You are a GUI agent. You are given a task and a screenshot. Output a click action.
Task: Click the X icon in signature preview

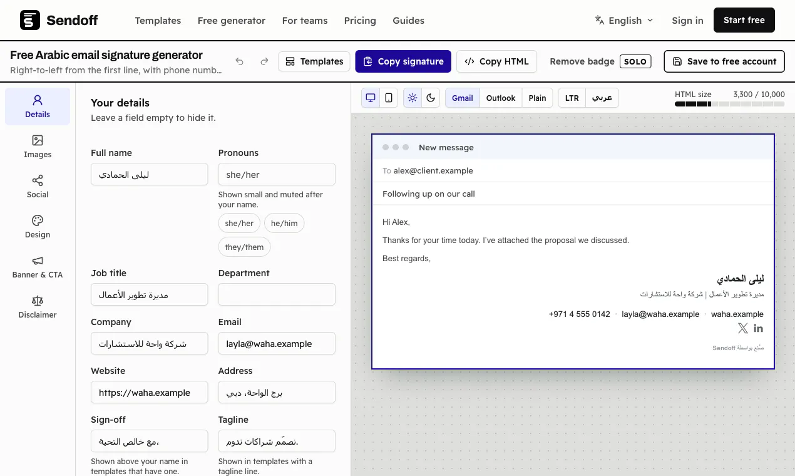coord(743,328)
